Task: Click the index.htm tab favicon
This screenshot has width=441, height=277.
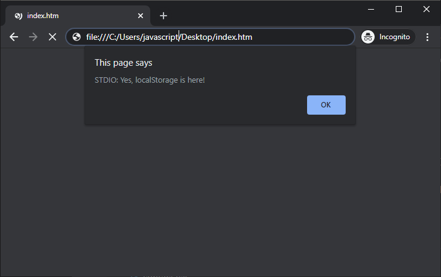Action: 19,16
